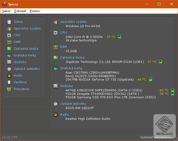The height and width of the screenshot is (141, 178).
Task: Open Pripojenie section from sidebar
Action: [21, 89]
